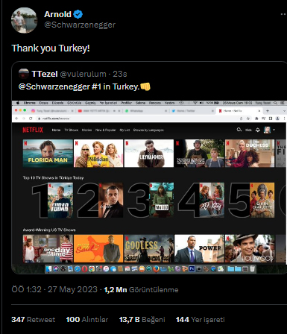Select the TV Shows Netflix menu item
287x334 pixels.
point(71,130)
